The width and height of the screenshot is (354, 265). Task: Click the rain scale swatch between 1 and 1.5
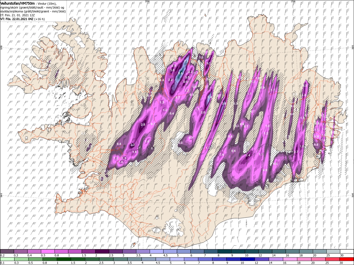point(64,259)
